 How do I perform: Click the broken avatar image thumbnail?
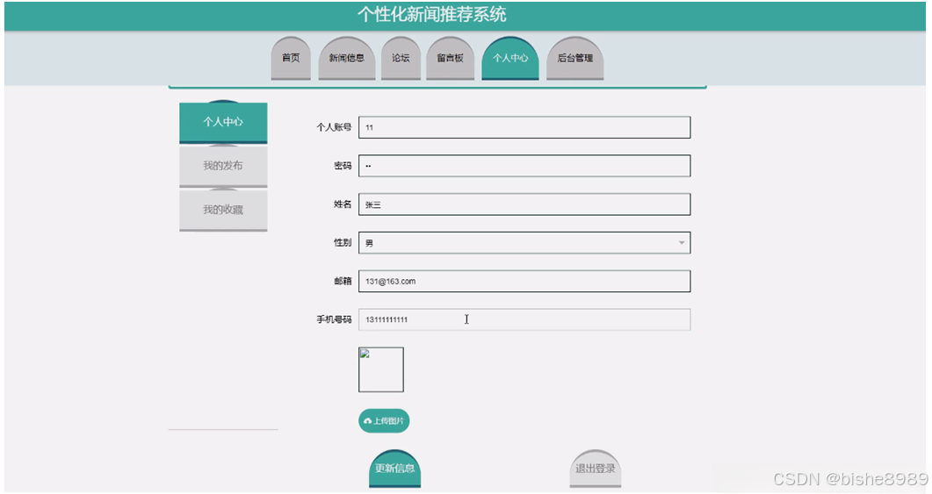click(381, 370)
